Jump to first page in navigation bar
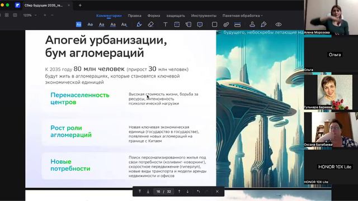This screenshot has width=358, height=201. point(140,192)
